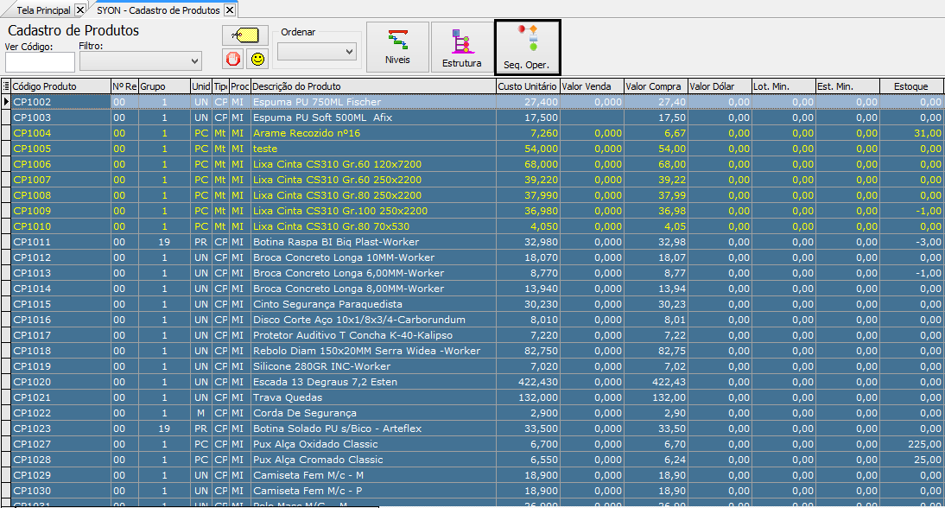The height and width of the screenshot is (508, 945).
Task: Click the grid selector icon in header corner
Action: tap(6, 86)
